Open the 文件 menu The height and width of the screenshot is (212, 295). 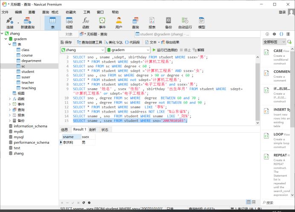coord(5,12)
